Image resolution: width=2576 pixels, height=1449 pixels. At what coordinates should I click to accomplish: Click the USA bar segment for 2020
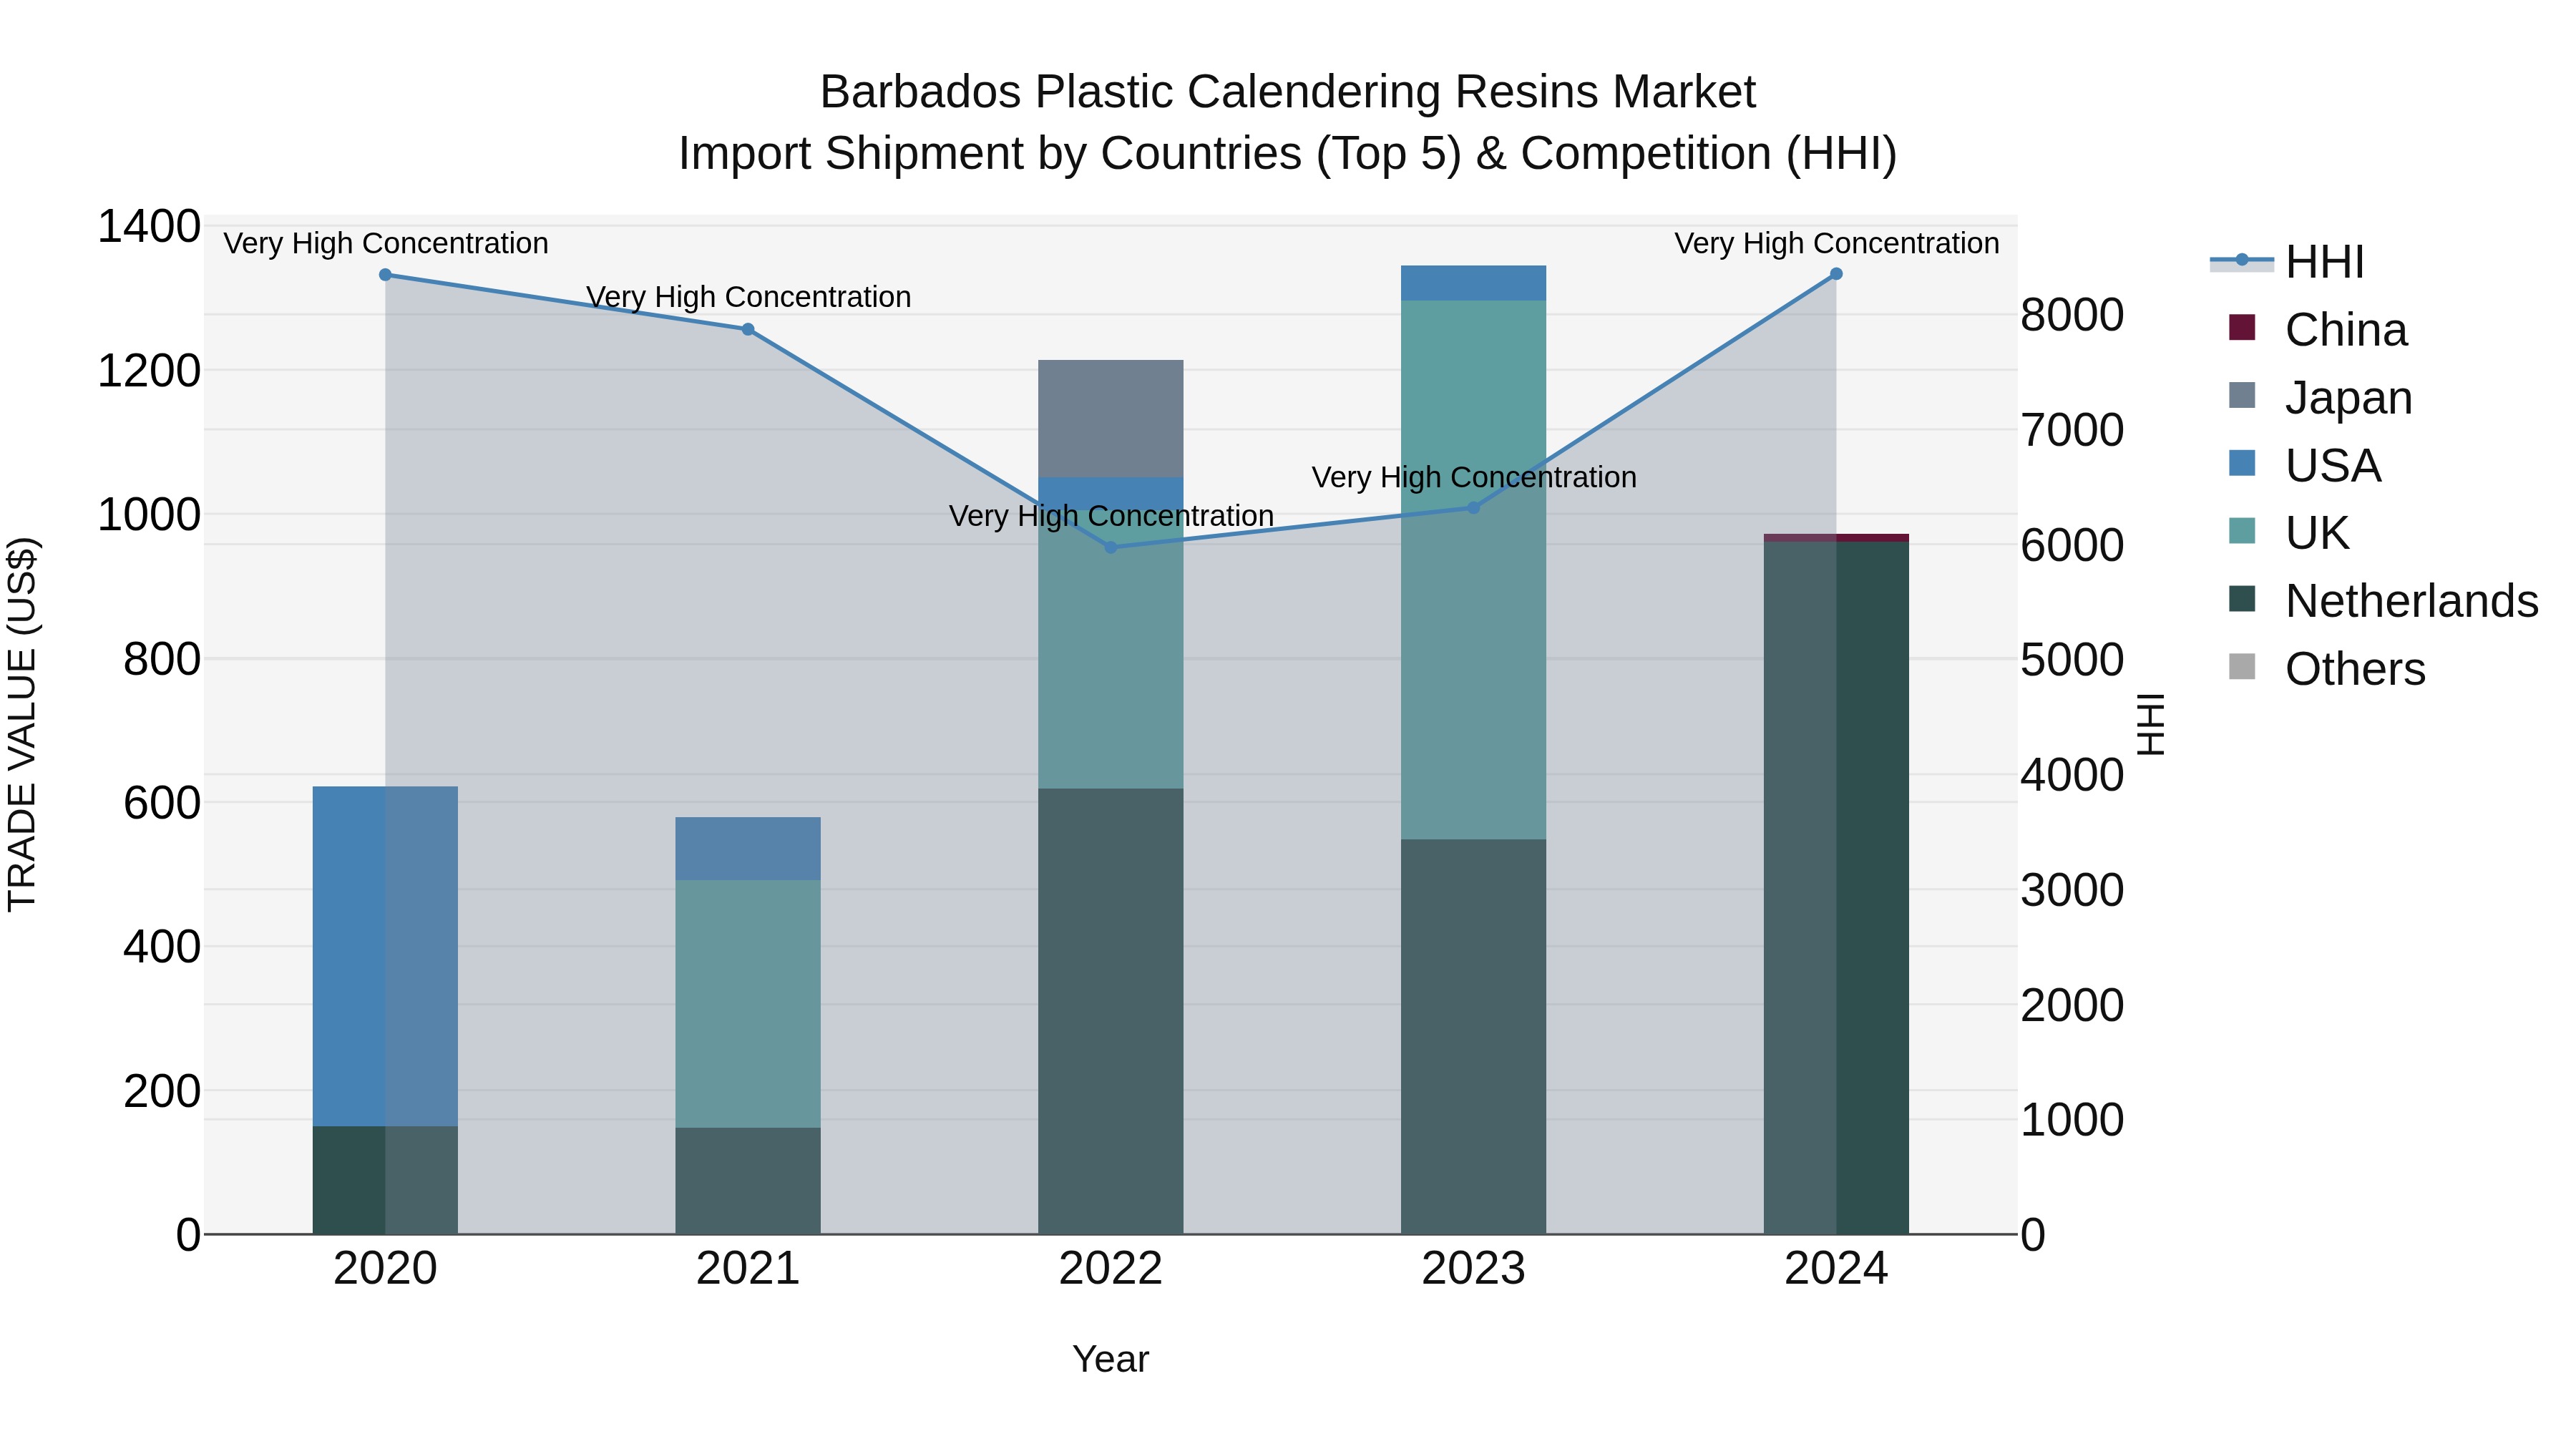pos(385,956)
